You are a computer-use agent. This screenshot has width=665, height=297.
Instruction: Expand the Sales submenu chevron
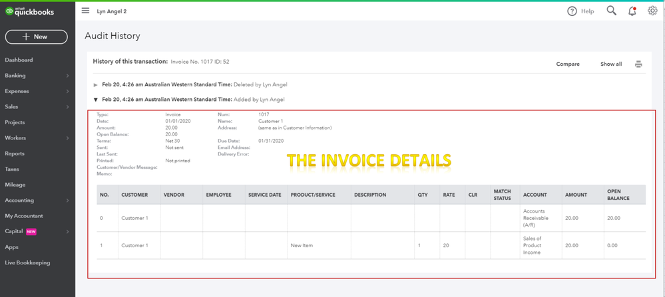click(x=67, y=107)
